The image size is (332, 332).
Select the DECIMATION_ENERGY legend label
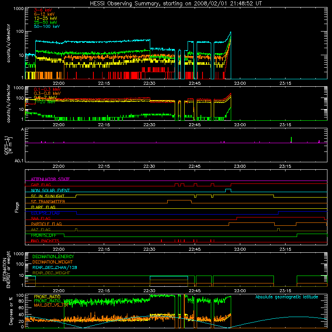click(53, 256)
